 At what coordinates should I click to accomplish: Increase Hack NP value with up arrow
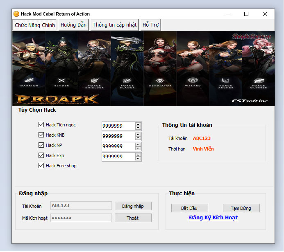pyautogui.click(x=138, y=145)
